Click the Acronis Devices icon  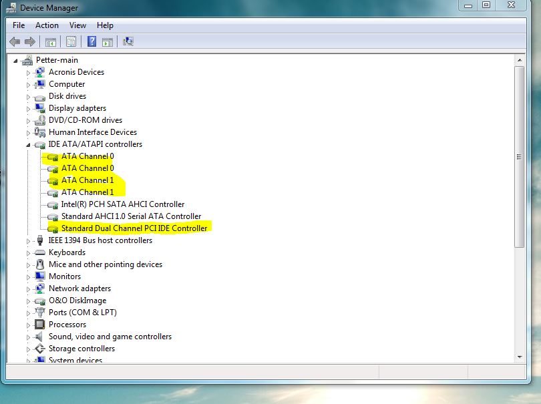[x=40, y=72]
